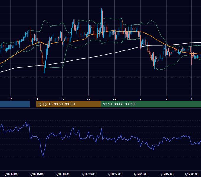Click the 18 hour axis label
This screenshot has height=177, width=201.
point(63,99)
